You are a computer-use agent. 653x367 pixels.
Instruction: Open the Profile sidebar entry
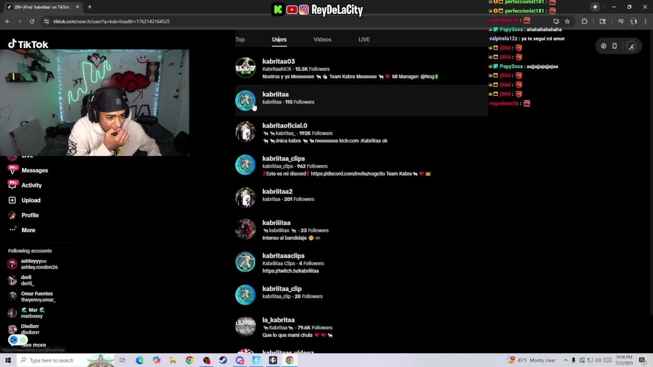click(23, 215)
